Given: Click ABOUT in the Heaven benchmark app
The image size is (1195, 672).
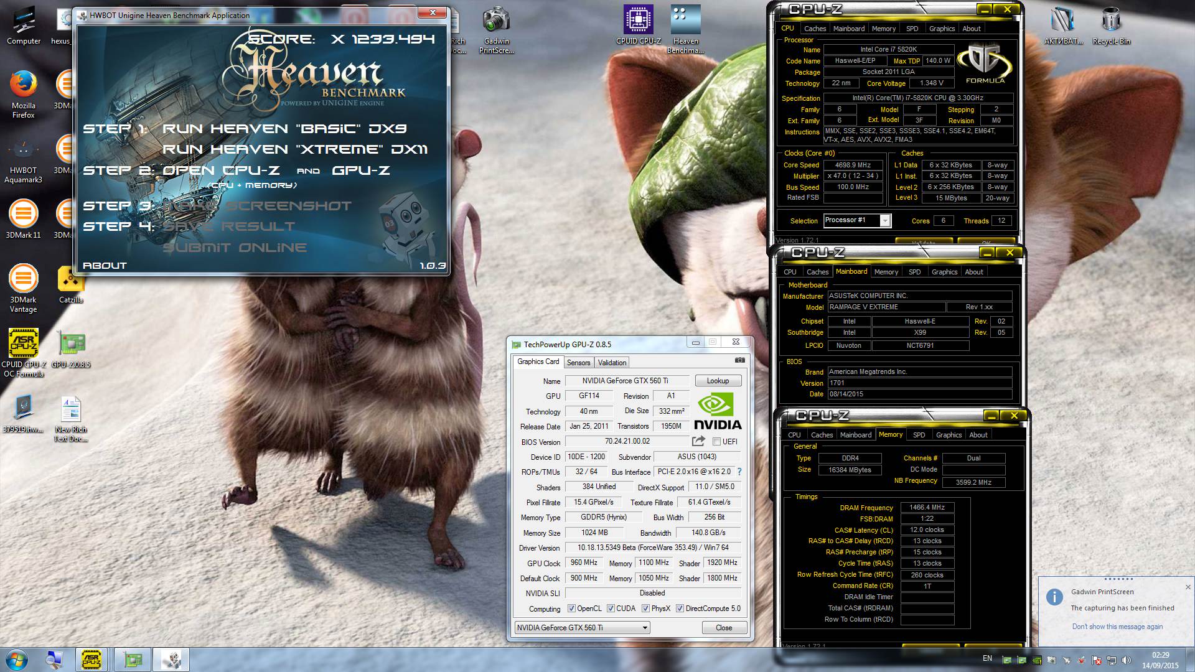Looking at the screenshot, I should point(105,266).
